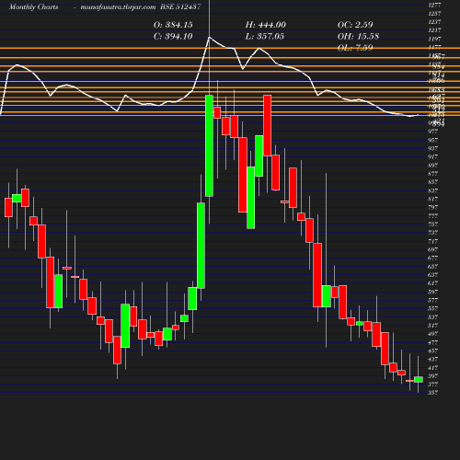The width and height of the screenshot is (460, 460).
Task: Click the 357 price axis label
Action: 432,393
